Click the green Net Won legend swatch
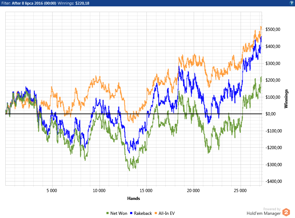 (108, 213)
